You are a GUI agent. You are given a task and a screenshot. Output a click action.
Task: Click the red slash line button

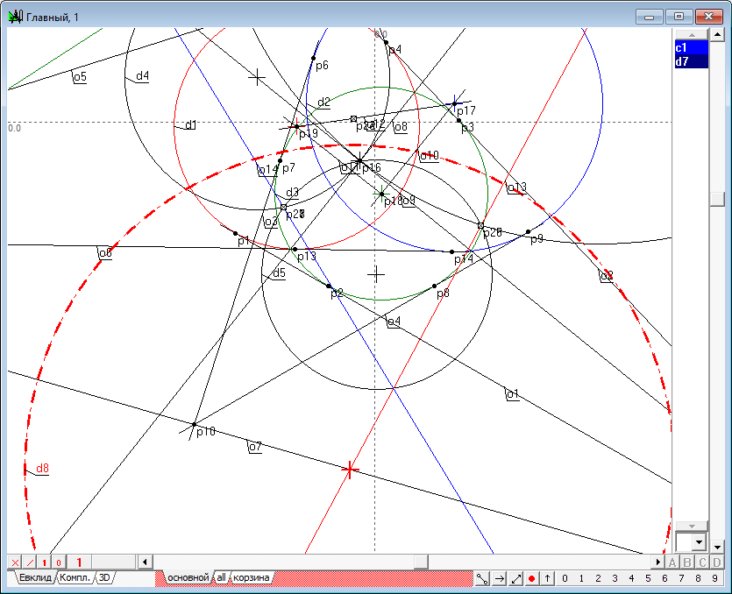[x=30, y=562]
